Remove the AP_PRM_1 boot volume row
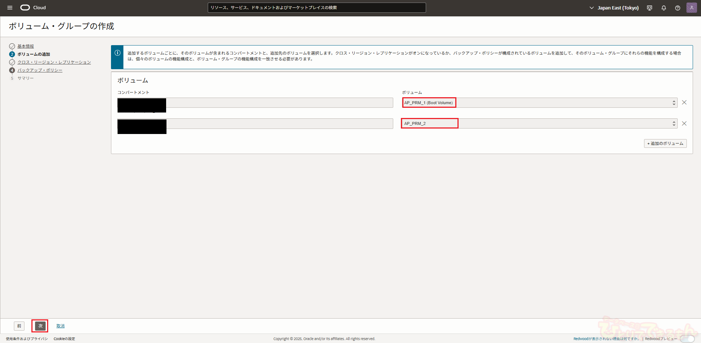The image size is (701, 343). [x=684, y=103]
